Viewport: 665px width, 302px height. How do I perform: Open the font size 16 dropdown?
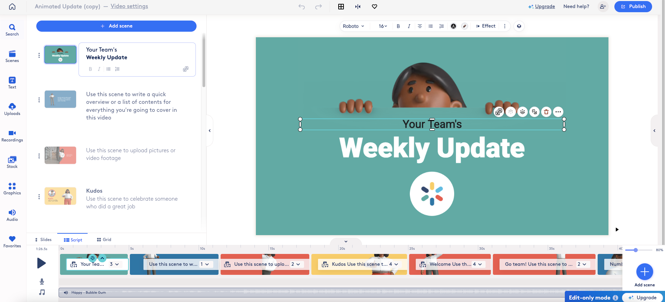coord(383,26)
